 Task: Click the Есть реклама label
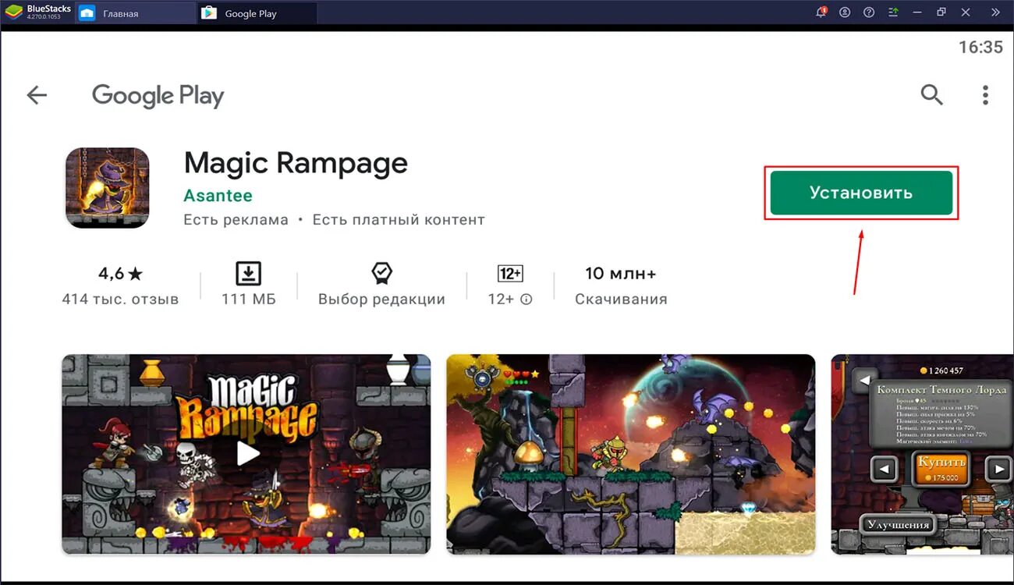pos(236,220)
